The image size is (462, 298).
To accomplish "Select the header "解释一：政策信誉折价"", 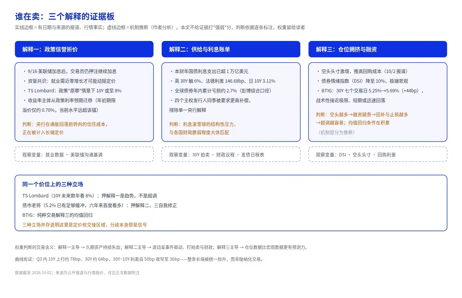I will coord(84,49).
